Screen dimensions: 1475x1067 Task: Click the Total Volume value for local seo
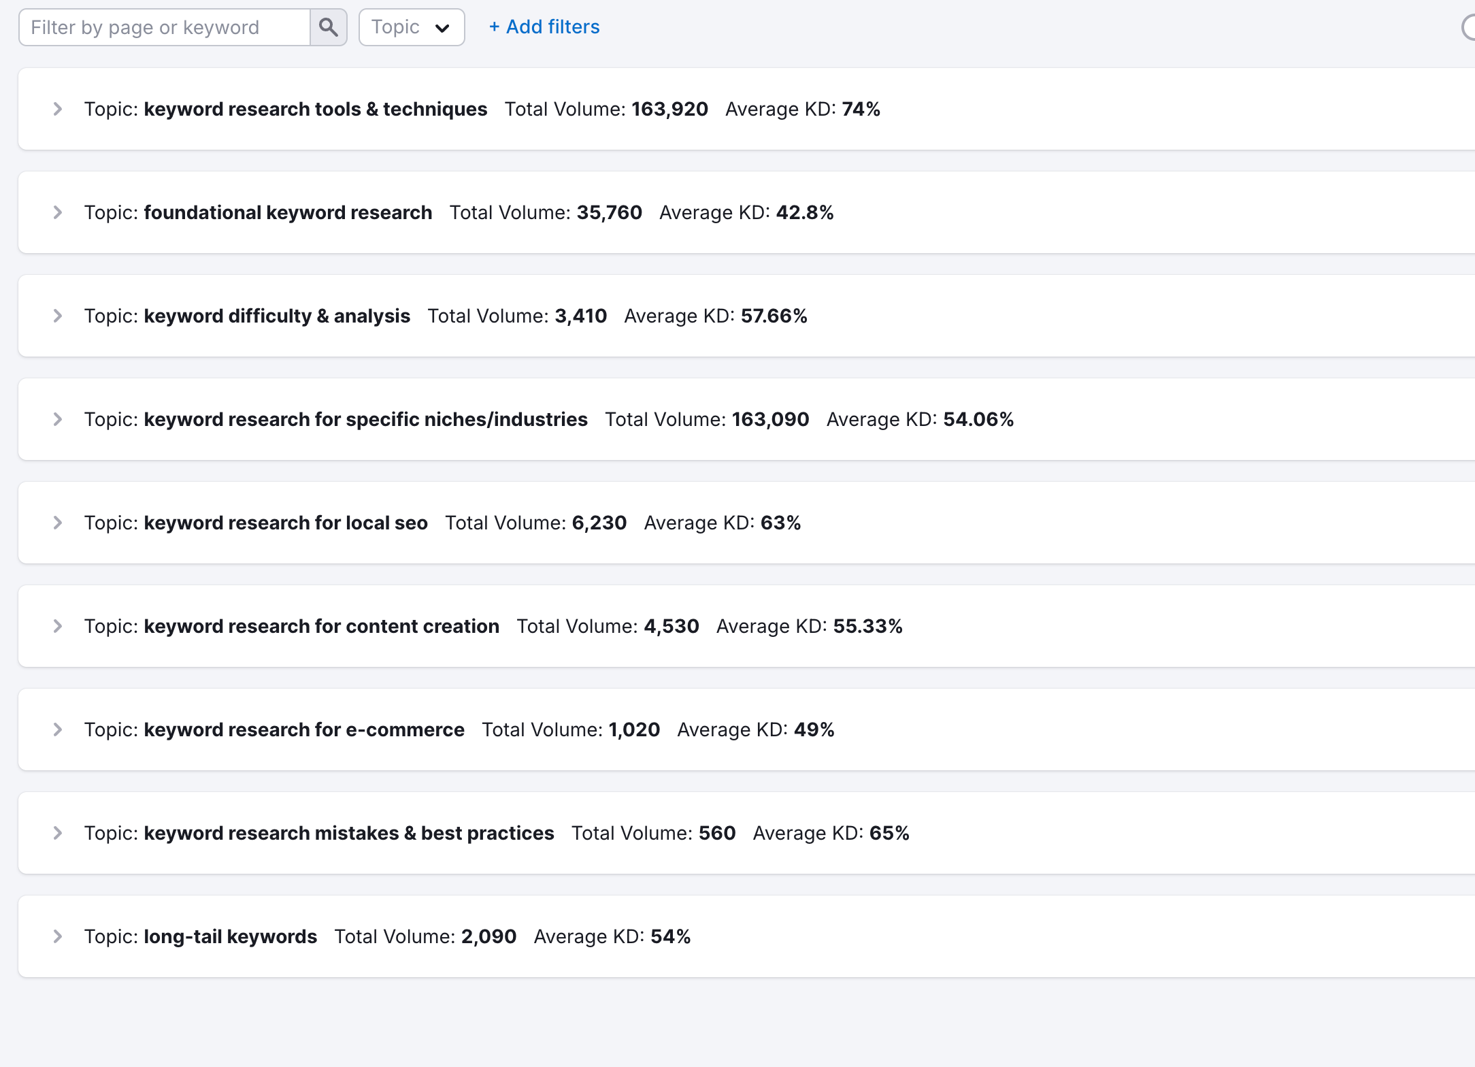click(x=600, y=523)
